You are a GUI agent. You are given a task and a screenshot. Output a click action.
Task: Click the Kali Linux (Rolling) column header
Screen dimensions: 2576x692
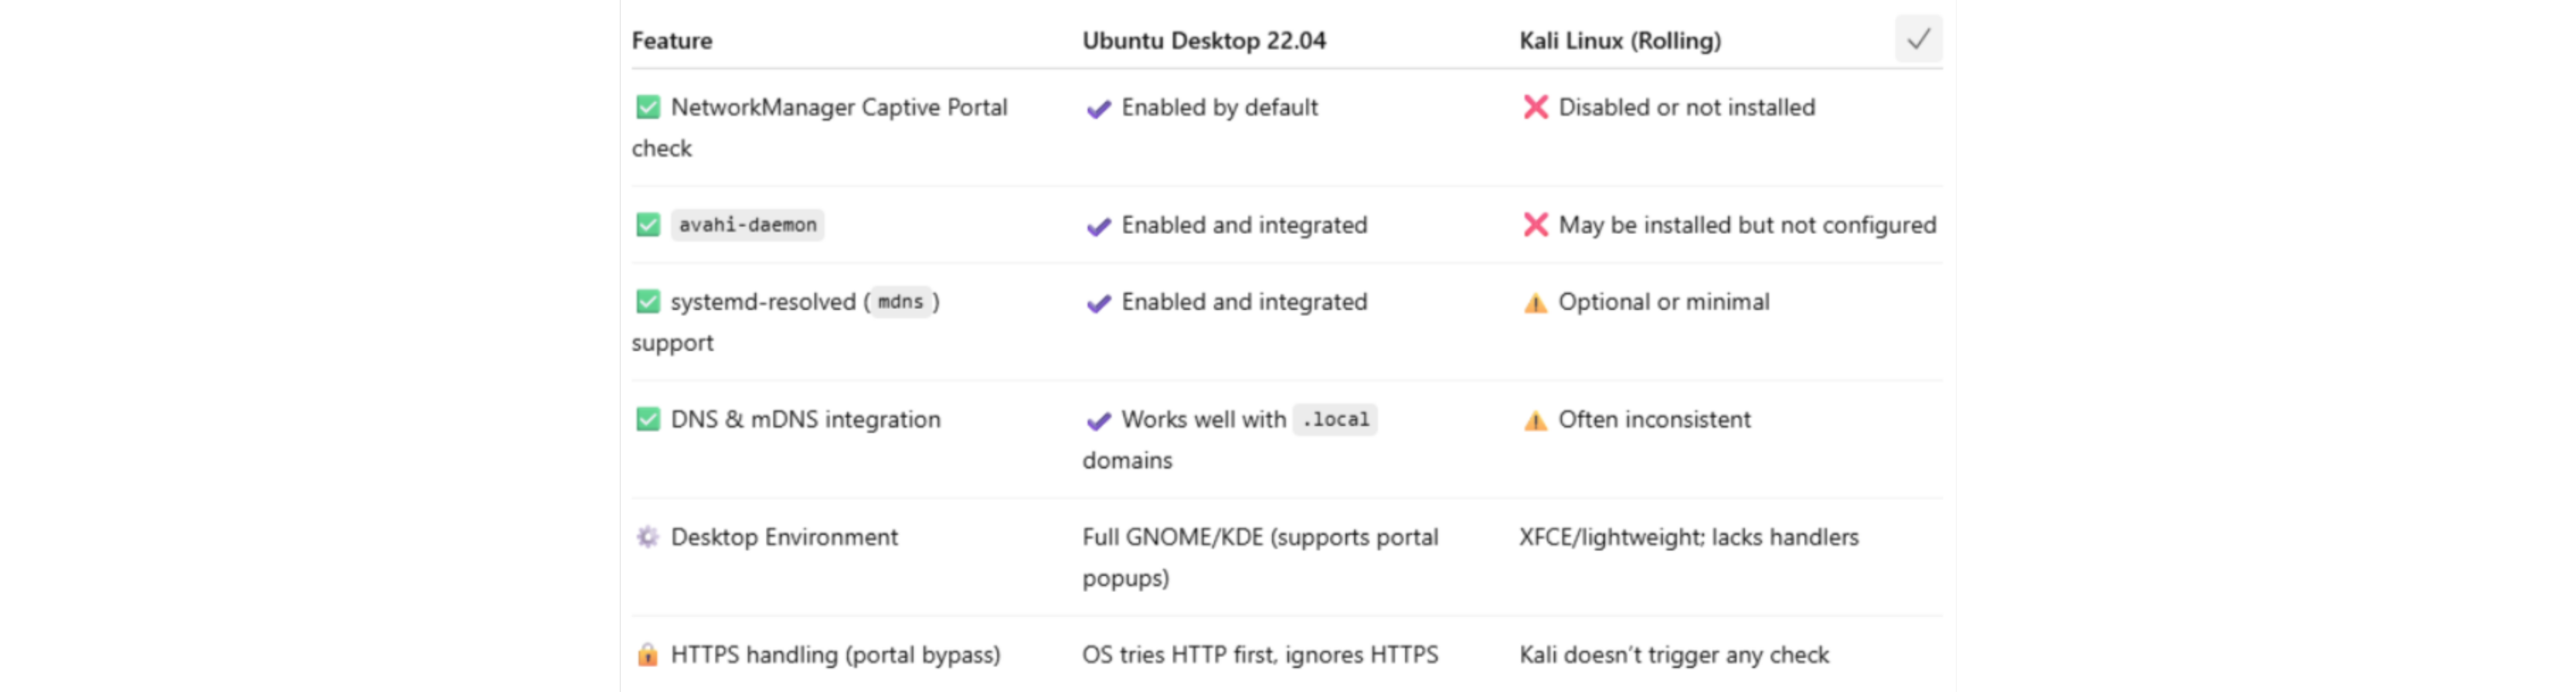[x=1620, y=41]
